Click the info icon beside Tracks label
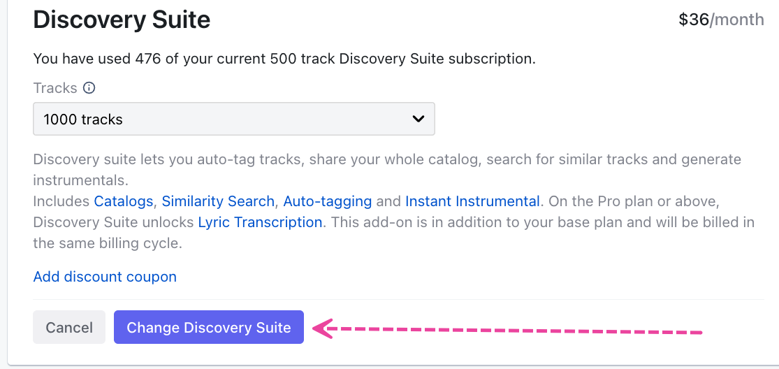This screenshot has width=779, height=369. [x=89, y=88]
